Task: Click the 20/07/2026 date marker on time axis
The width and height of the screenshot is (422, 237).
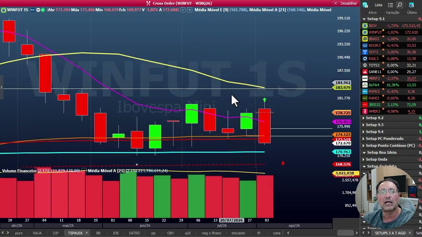Action: (x=231, y=220)
